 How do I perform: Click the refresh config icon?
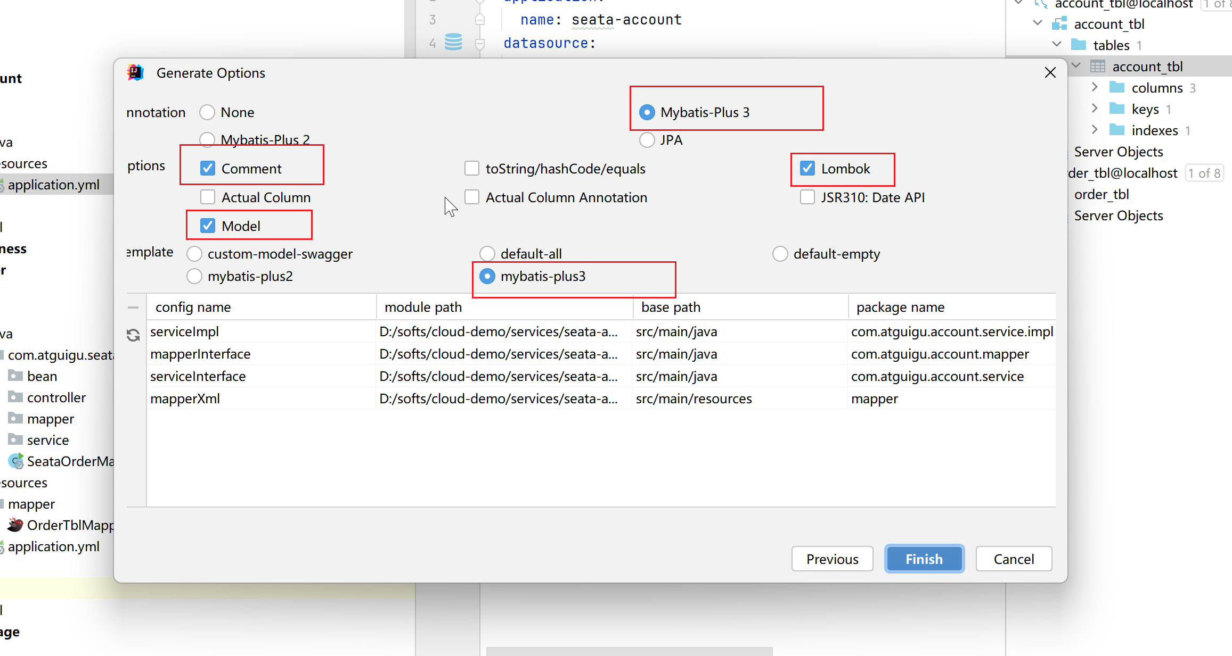point(133,335)
